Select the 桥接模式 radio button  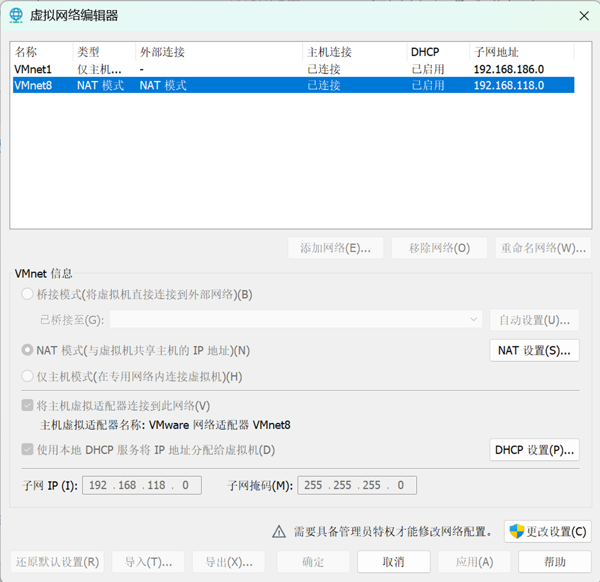click(x=27, y=294)
